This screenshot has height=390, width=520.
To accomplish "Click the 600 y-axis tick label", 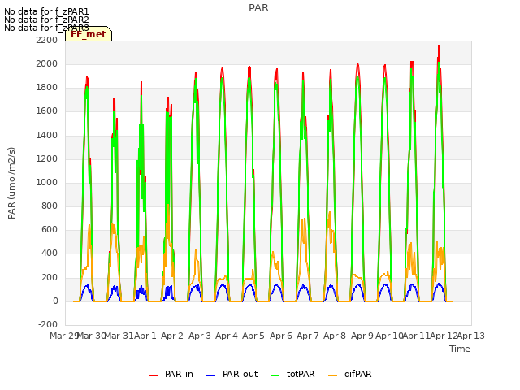I will pyautogui.click(x=50, y=229).
